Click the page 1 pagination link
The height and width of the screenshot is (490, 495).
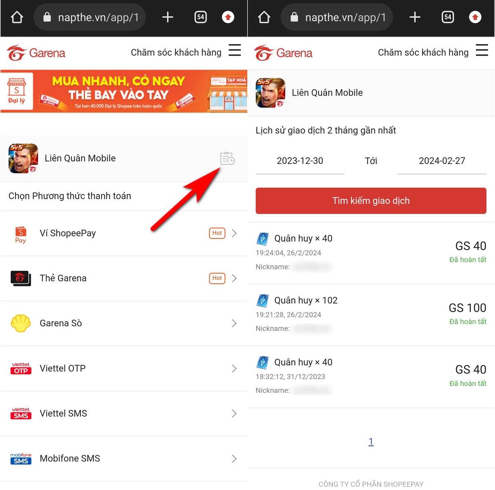pos(370,441)
